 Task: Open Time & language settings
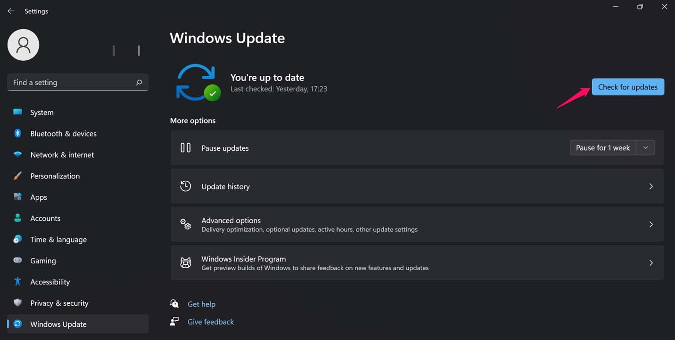pyautogui.click(x=58, y=239)
